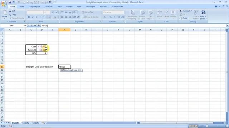
Task: Open the Data tab
Action: tap(59, 6)
